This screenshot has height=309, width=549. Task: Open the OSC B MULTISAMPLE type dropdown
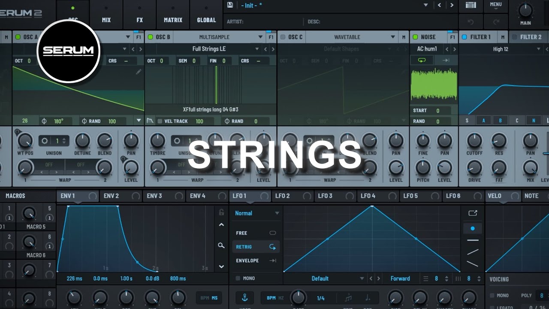coord(260,37)
